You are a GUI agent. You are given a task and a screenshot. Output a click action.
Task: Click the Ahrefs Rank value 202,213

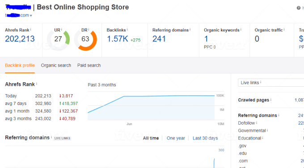click(x=20, y=39)
